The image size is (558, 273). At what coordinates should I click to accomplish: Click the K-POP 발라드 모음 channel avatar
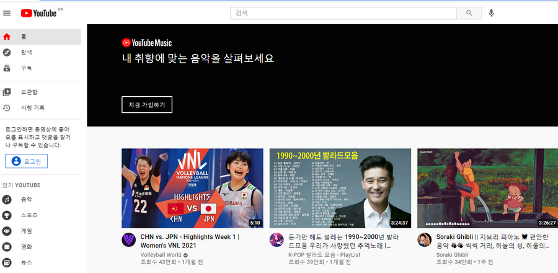click(x=277, y=240)
